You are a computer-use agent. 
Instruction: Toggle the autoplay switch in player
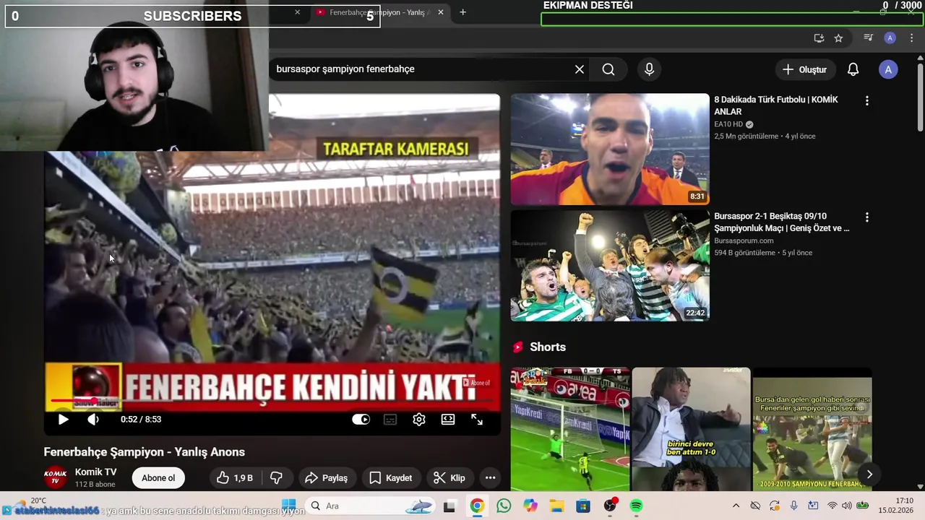pyautogui.click(x=361, y=420)
